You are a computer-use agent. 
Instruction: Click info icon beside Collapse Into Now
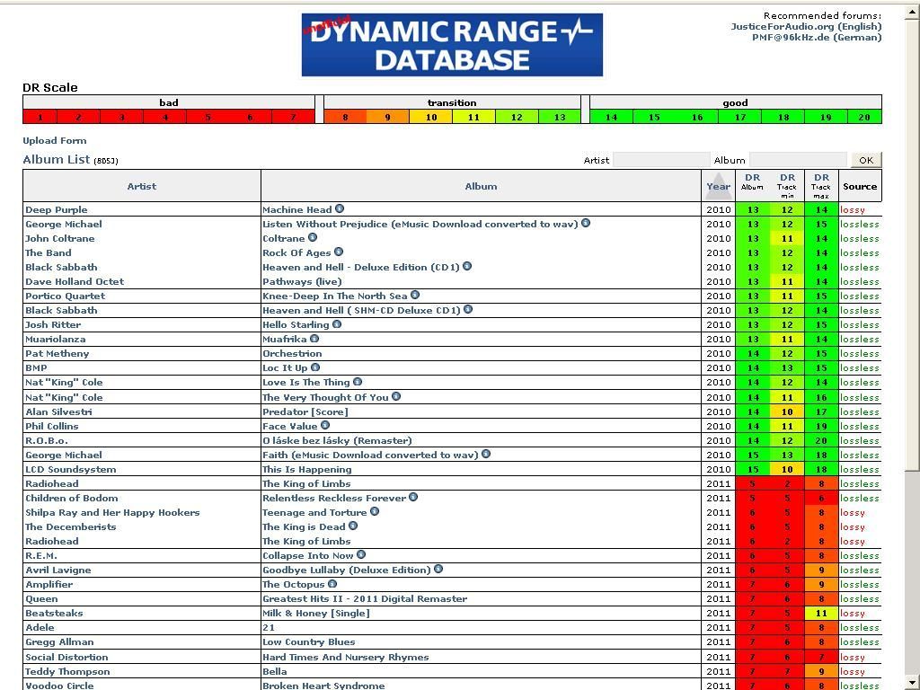click(x=361, y=554)
